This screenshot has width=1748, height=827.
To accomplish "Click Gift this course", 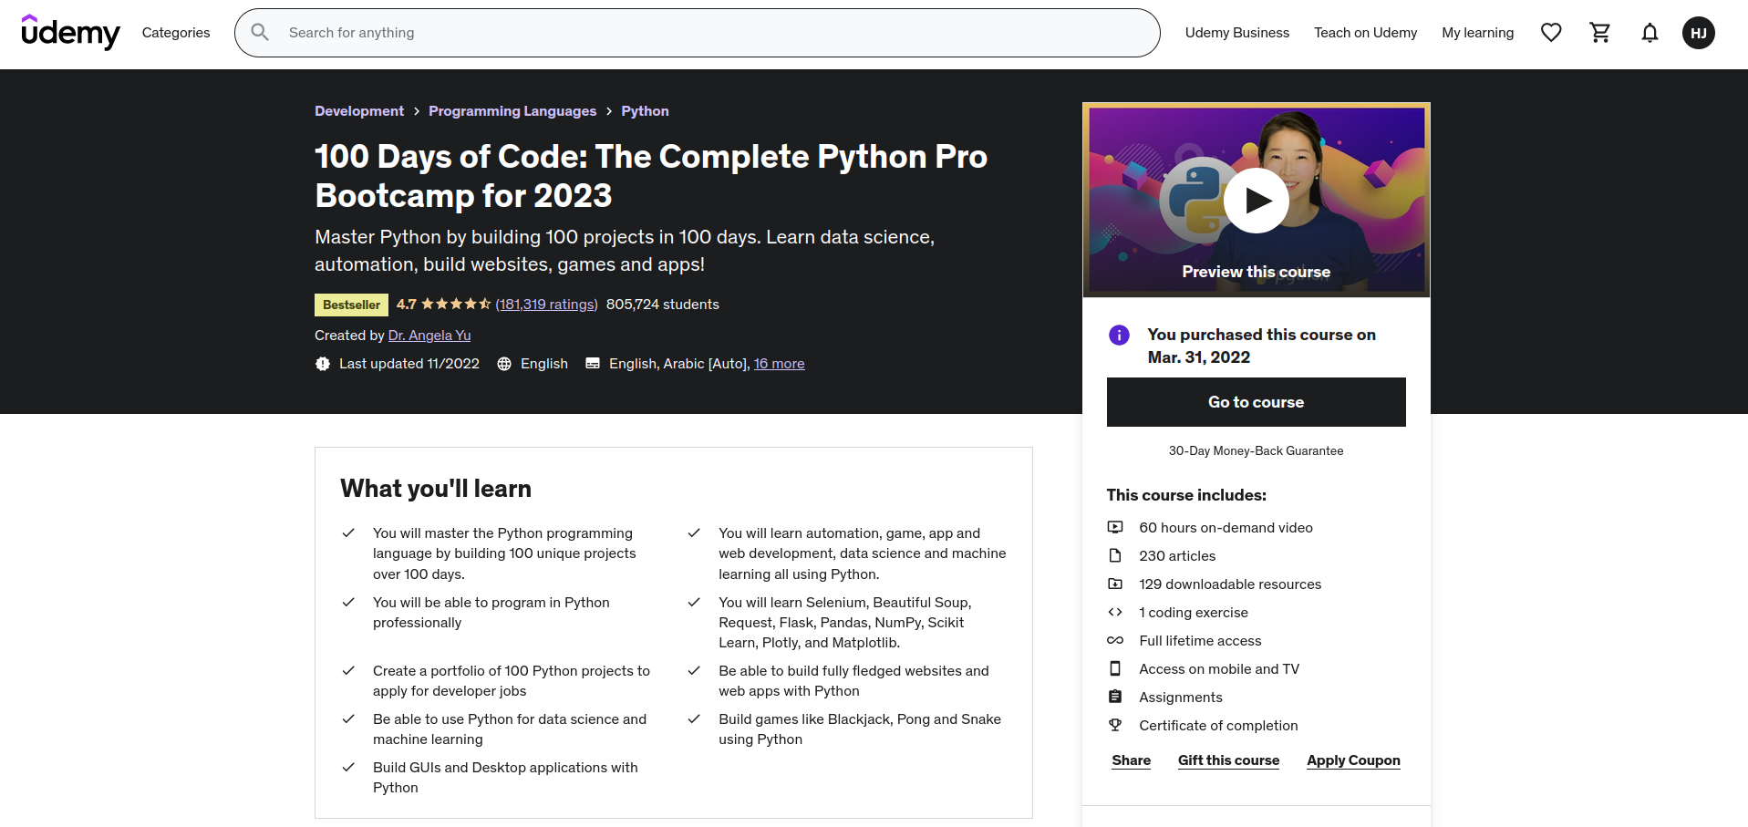I will click(x=1229, y=760).
